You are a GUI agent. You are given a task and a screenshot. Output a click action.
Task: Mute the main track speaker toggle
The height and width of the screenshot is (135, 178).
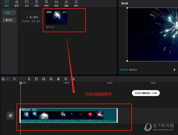click(x=11, y=115)
